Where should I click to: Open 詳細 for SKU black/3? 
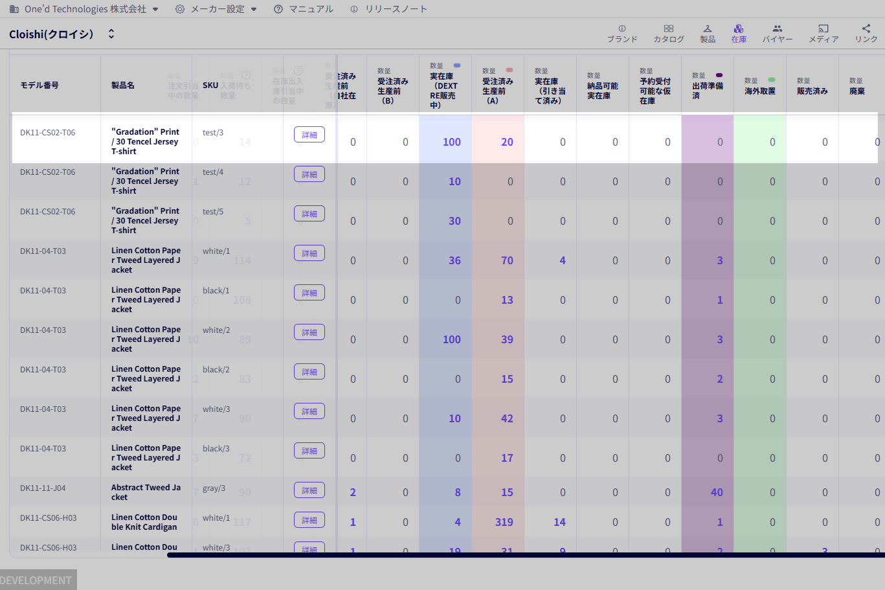(309, 451)
